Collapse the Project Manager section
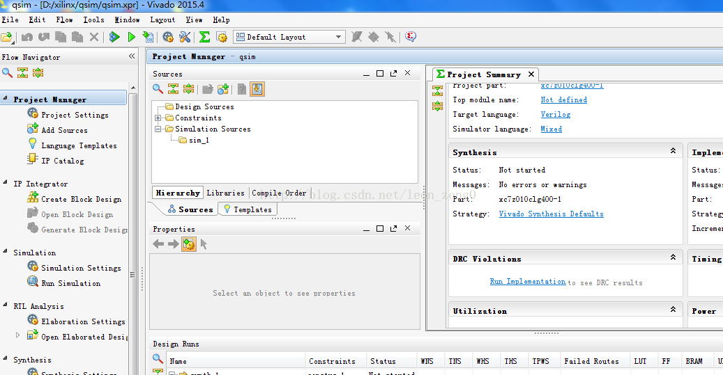The width and height of the screenshot is (723, 375). point(5,99)
